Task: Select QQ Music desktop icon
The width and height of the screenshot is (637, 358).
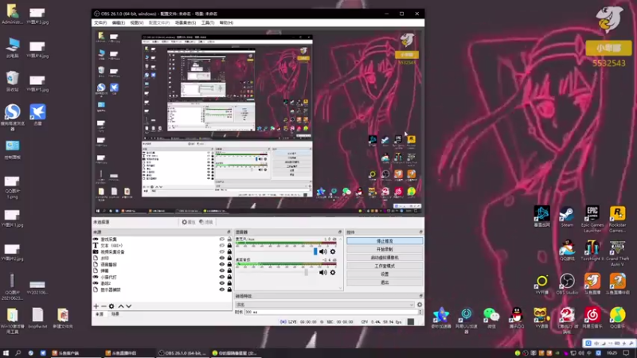Action: (x=618, y=317)
